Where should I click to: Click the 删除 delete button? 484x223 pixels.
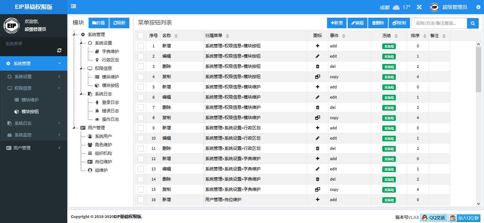(378, 23)
